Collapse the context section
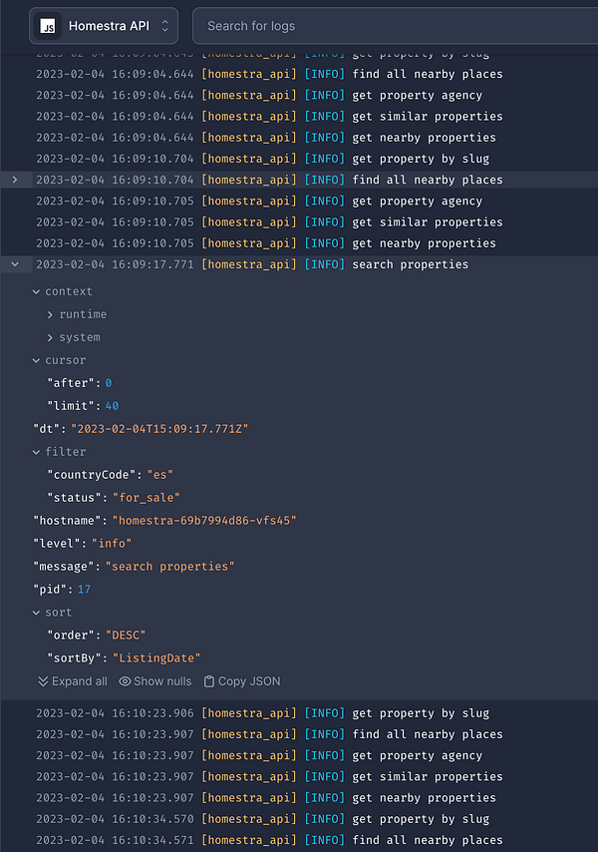 [x=36, y=291]
